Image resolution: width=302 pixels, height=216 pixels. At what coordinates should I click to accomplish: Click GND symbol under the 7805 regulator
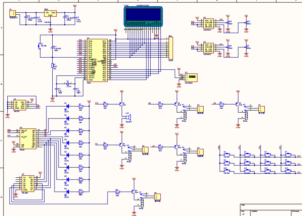coord(50,30)
